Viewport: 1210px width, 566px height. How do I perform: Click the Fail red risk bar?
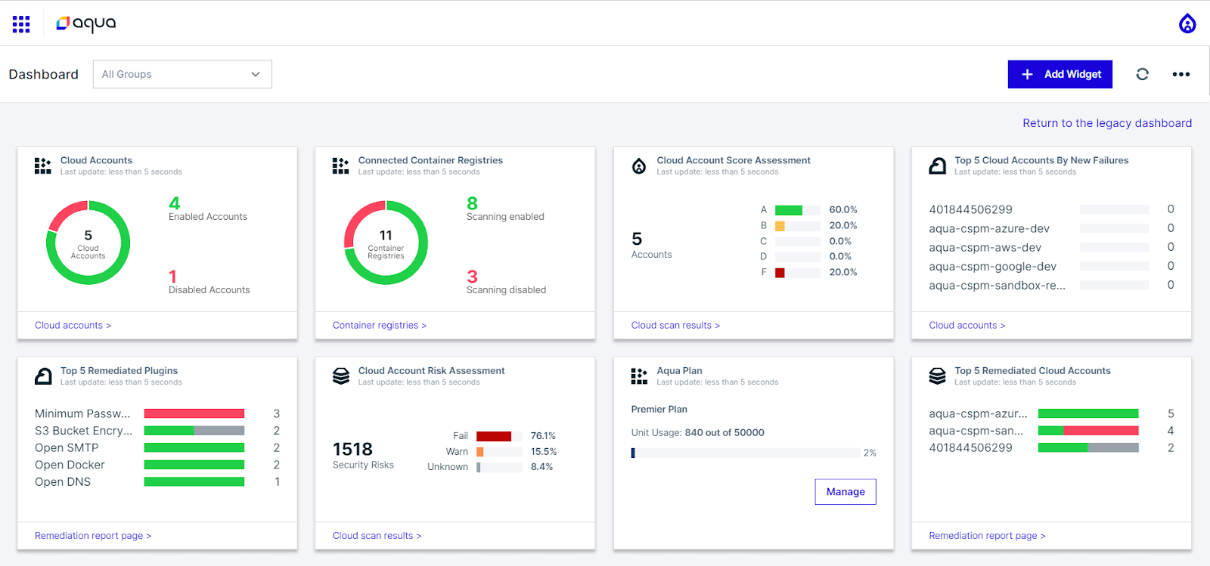pos(494,436)
